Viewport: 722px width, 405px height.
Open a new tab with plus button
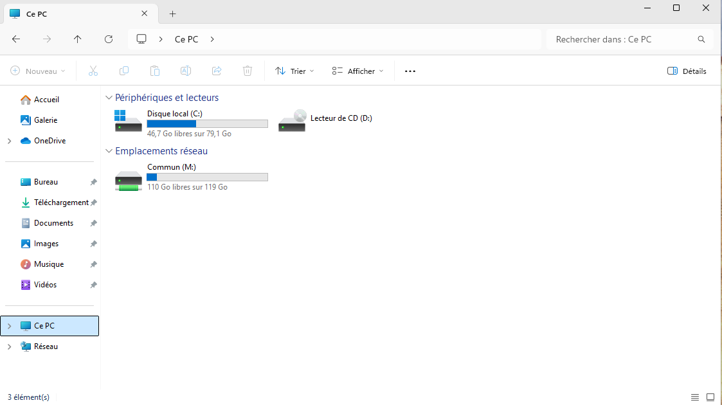click(173, 14)
